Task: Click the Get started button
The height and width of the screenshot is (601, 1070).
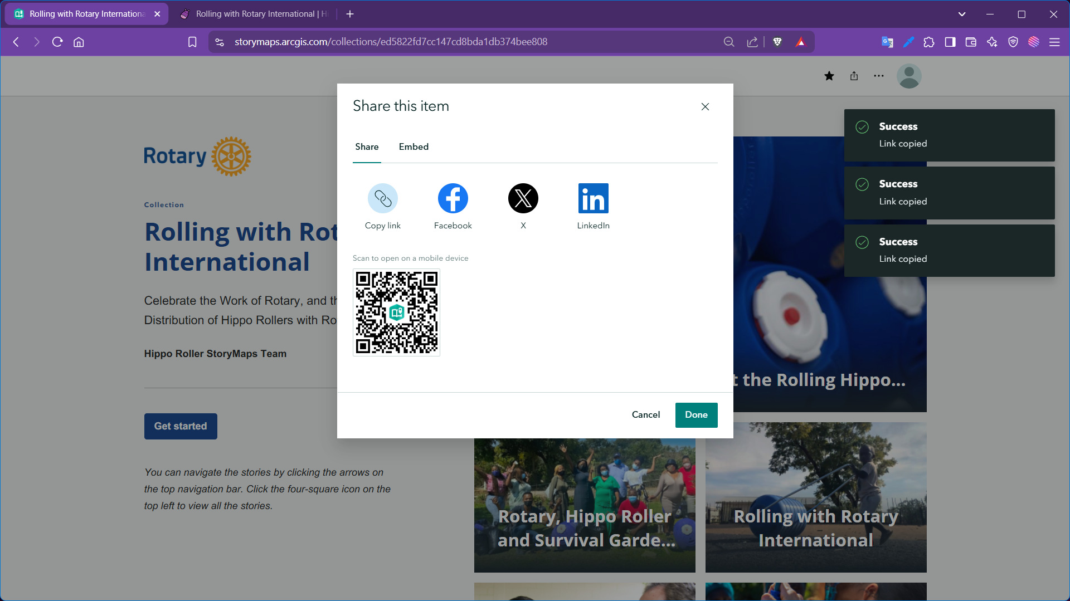Action: click(x=181, y=426)
